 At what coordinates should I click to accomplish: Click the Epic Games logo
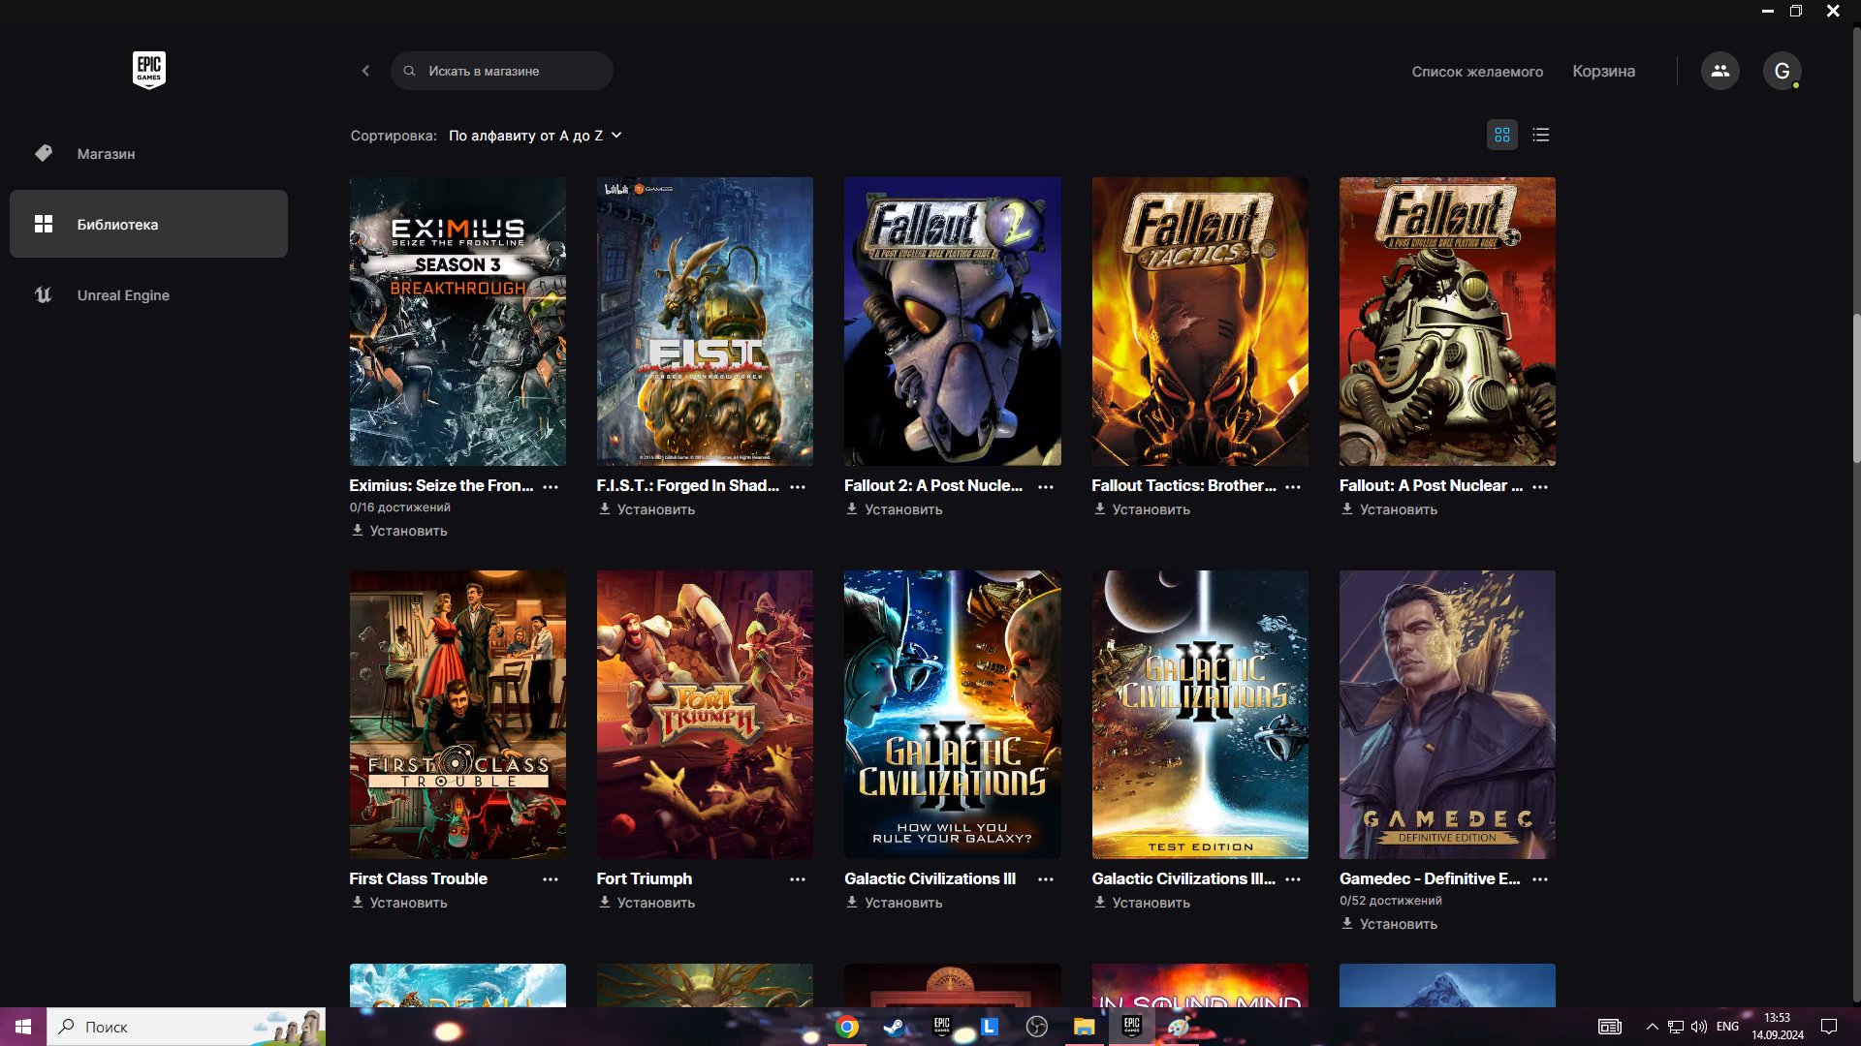click(x=148, y=70)
